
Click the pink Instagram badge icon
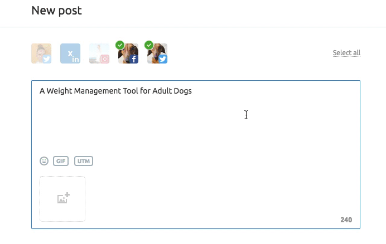point(105,59)
